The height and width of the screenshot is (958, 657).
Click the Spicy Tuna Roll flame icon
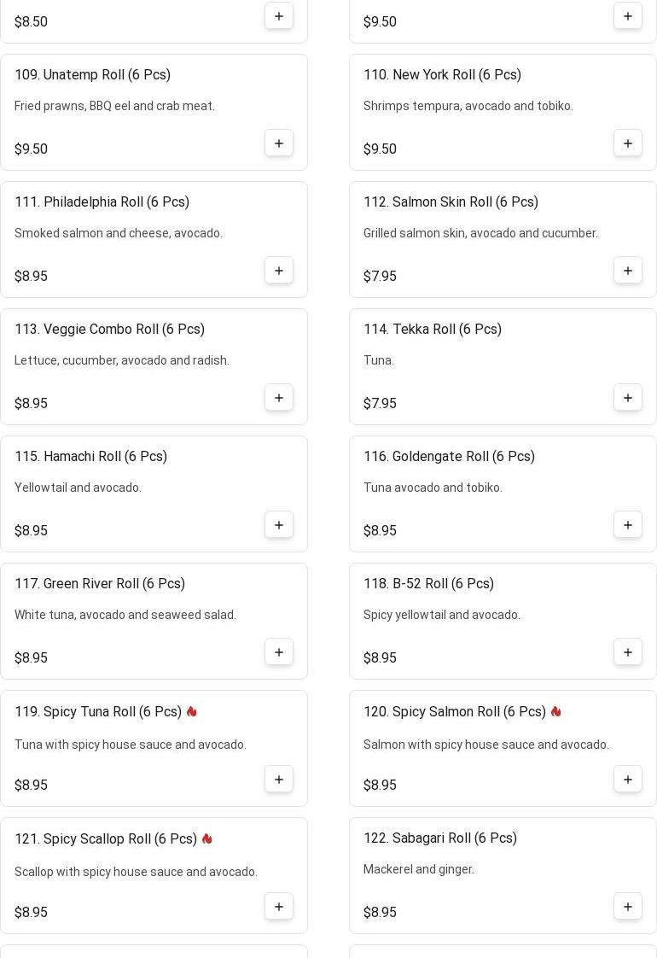tap(192, 711)
